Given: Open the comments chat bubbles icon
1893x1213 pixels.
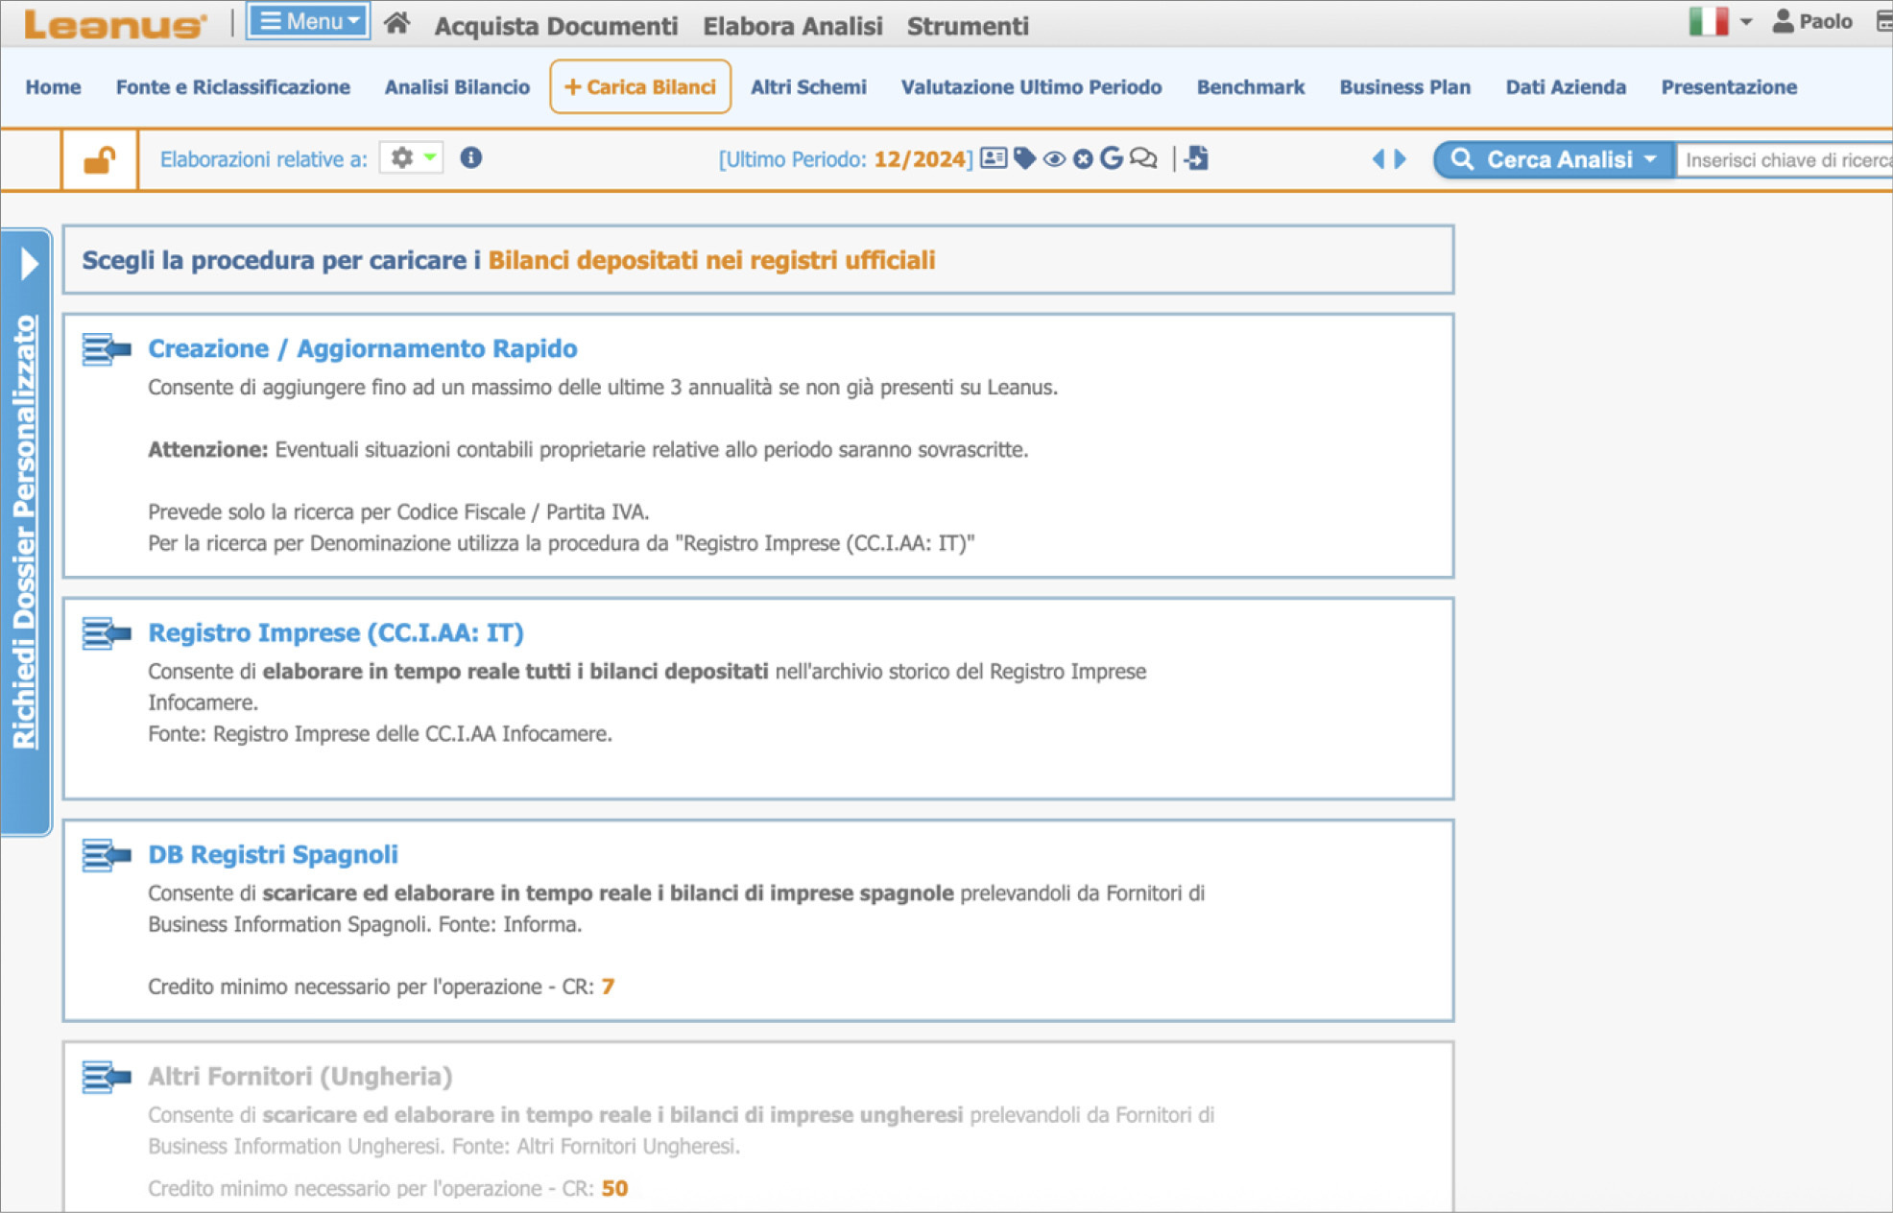Looking at the screenshot, I should point(1143,158).
